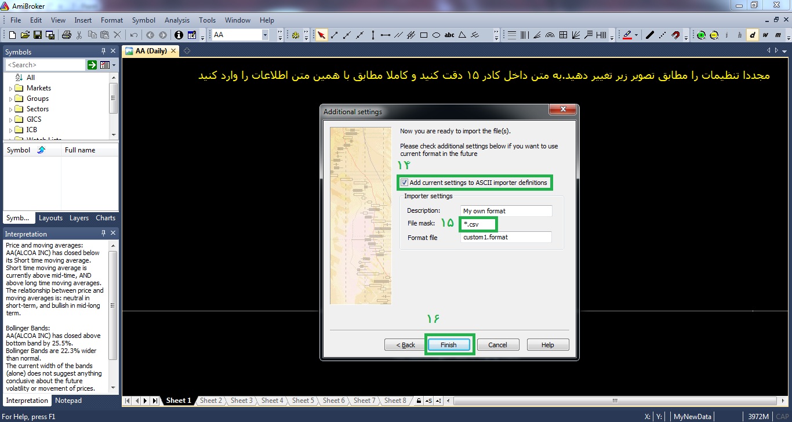Toggle Add current settings to ASCII importer definitions

pos(405,183)
